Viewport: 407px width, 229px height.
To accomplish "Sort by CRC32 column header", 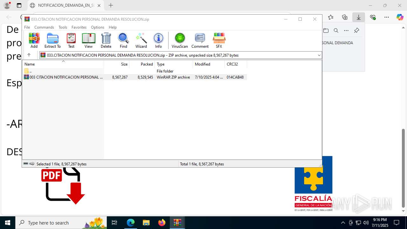I will pos(236,64).
